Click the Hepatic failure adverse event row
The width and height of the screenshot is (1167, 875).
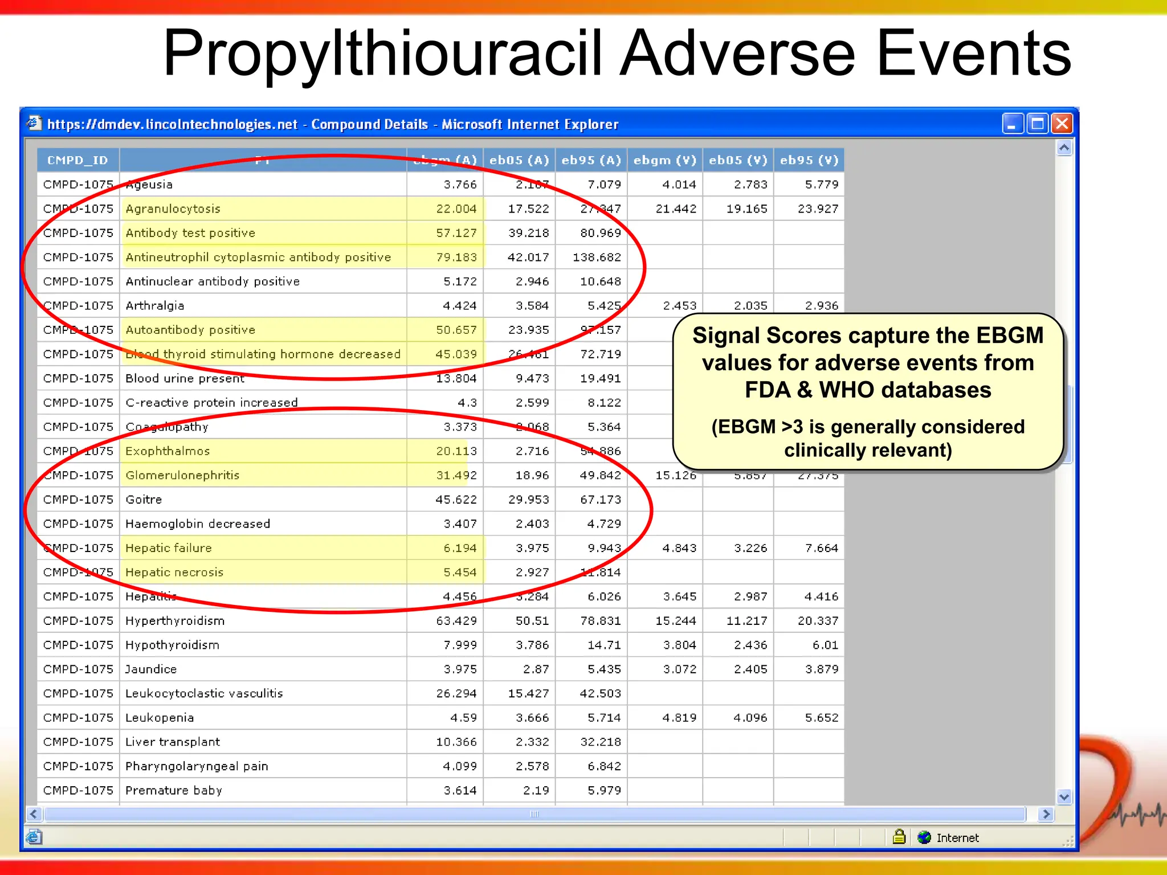click(x=169, y=548)
